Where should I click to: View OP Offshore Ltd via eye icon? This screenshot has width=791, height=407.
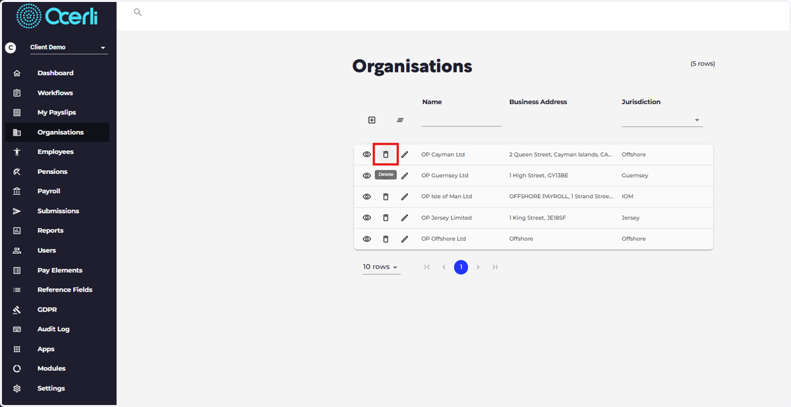pyautogui.click(x=366, y=239)
